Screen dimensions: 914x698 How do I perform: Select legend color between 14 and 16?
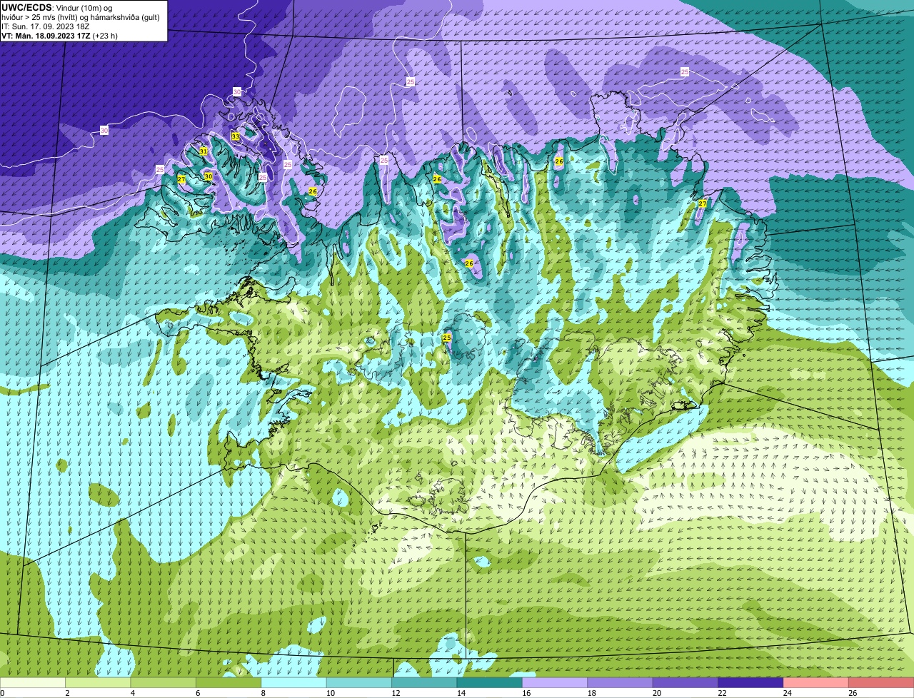point(490,682)
